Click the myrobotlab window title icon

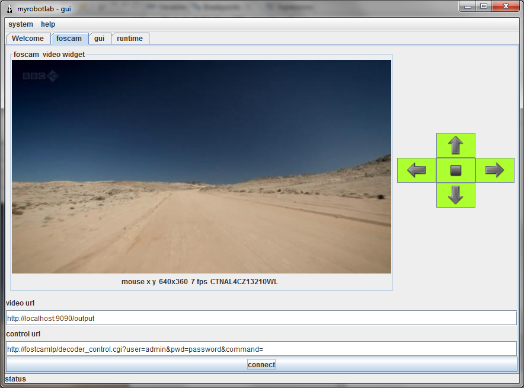[x=9, y=9]
